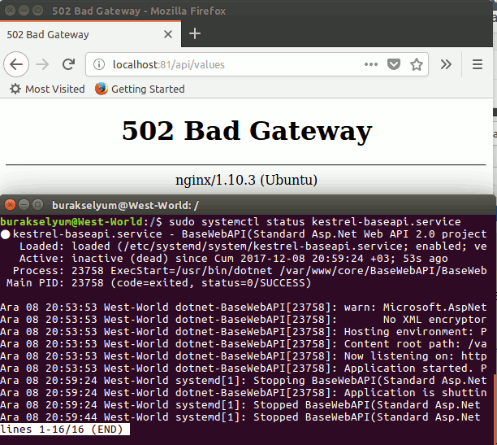The height and width of the screenshot is (445, 497).
Task: Close the terminal window
Action: click(10, 205)
